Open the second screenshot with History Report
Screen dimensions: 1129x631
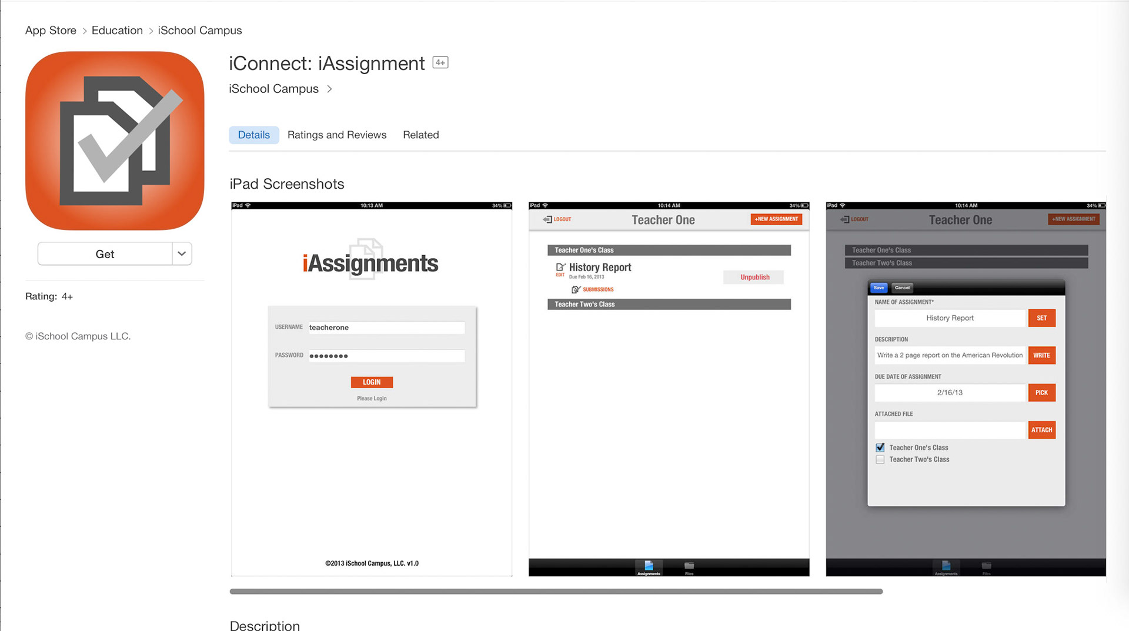click(669, 389)
